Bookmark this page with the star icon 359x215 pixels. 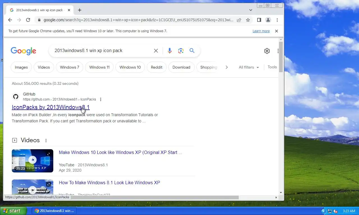point(248,20)
